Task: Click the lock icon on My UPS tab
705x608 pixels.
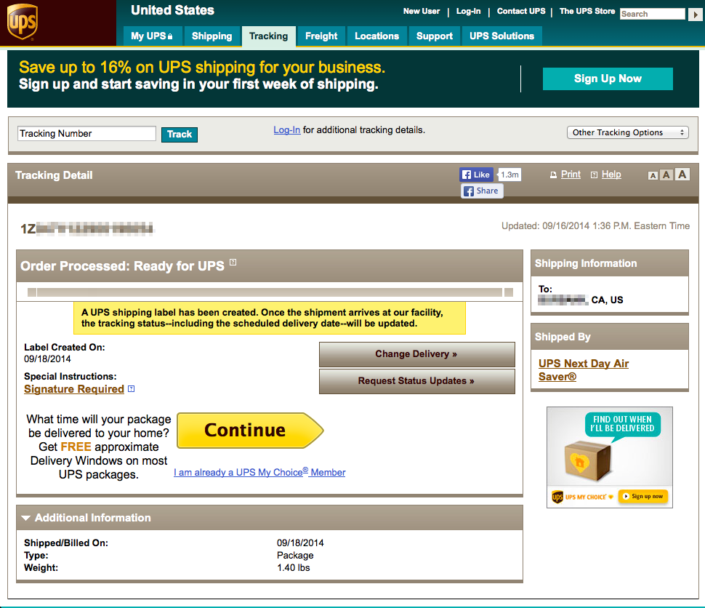Action: 170,36
